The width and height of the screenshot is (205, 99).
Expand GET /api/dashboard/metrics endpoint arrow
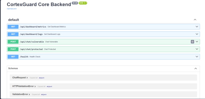pos(197,27)
